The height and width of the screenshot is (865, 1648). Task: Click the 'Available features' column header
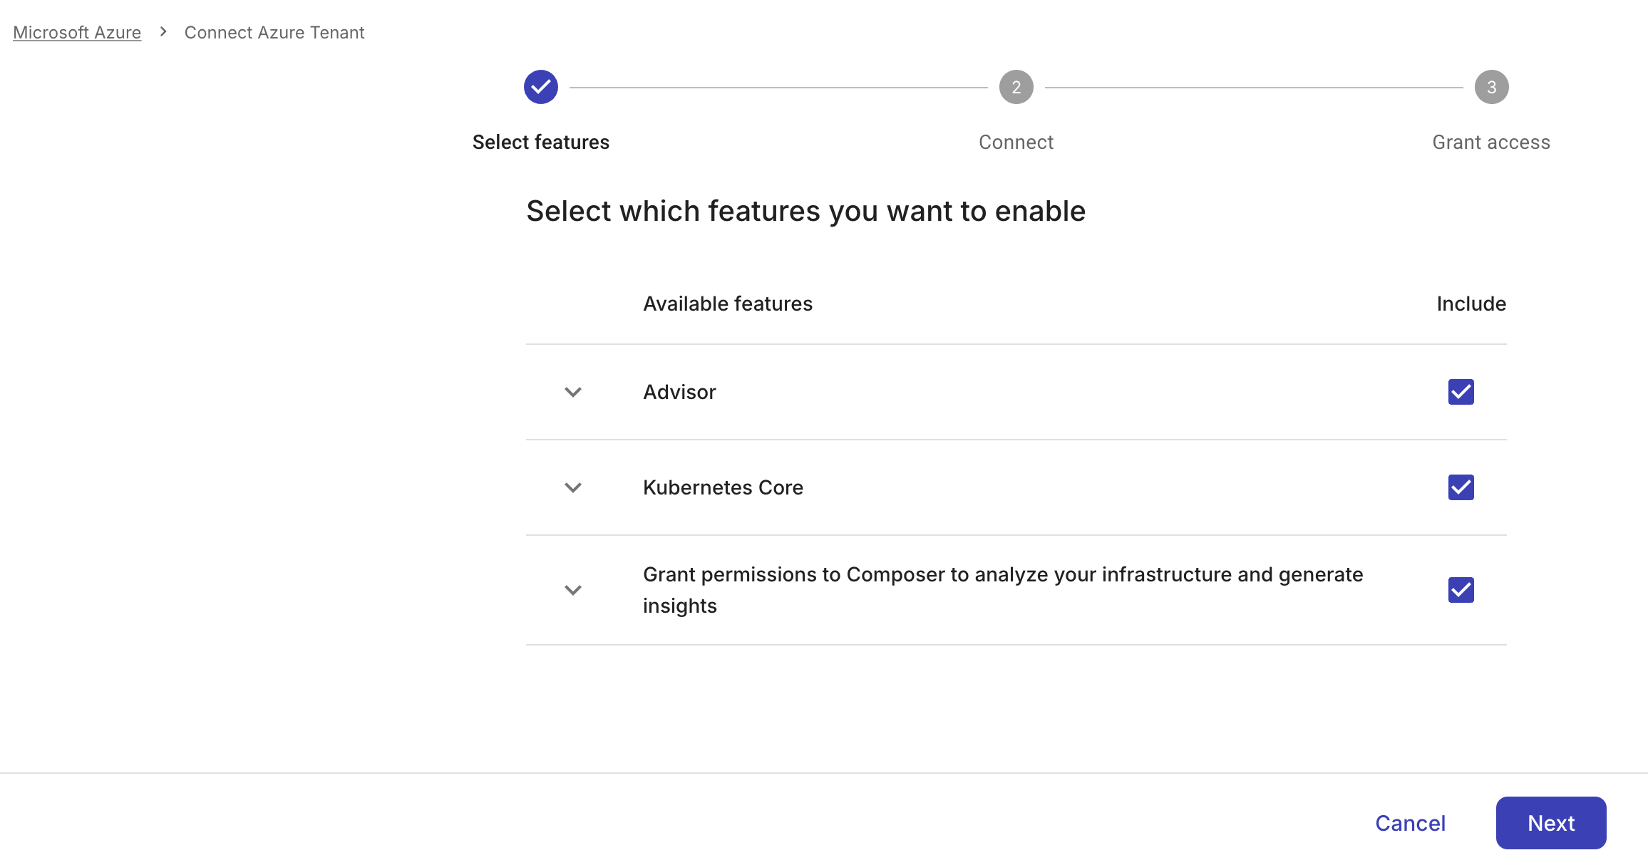coord(728,303)
